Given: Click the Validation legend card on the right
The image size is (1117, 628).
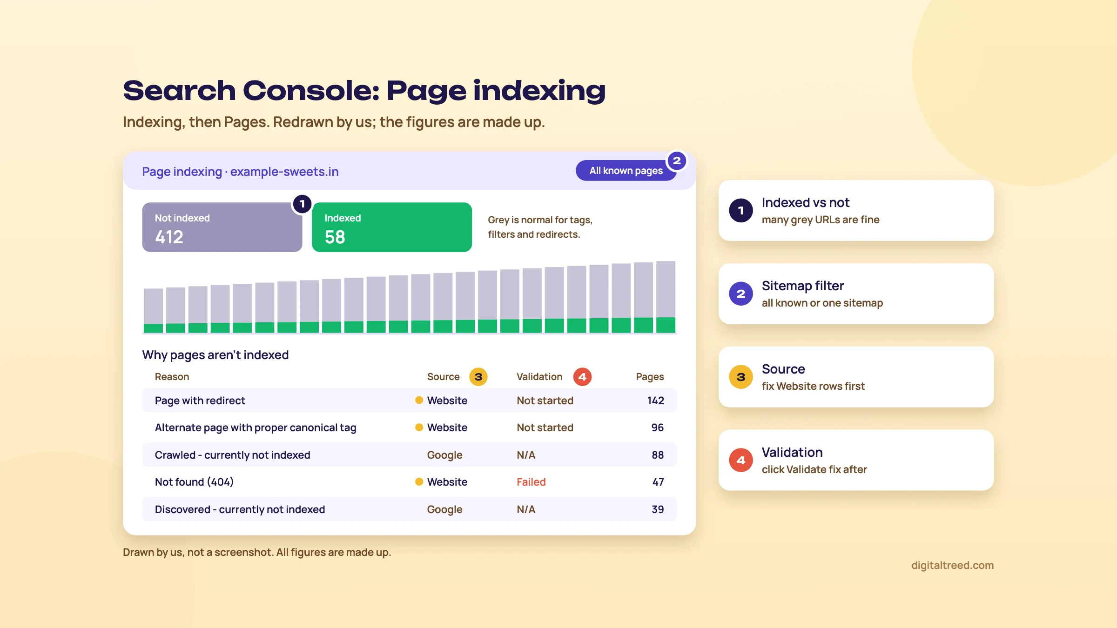Looking at the screenshot, I should (856, 460).
